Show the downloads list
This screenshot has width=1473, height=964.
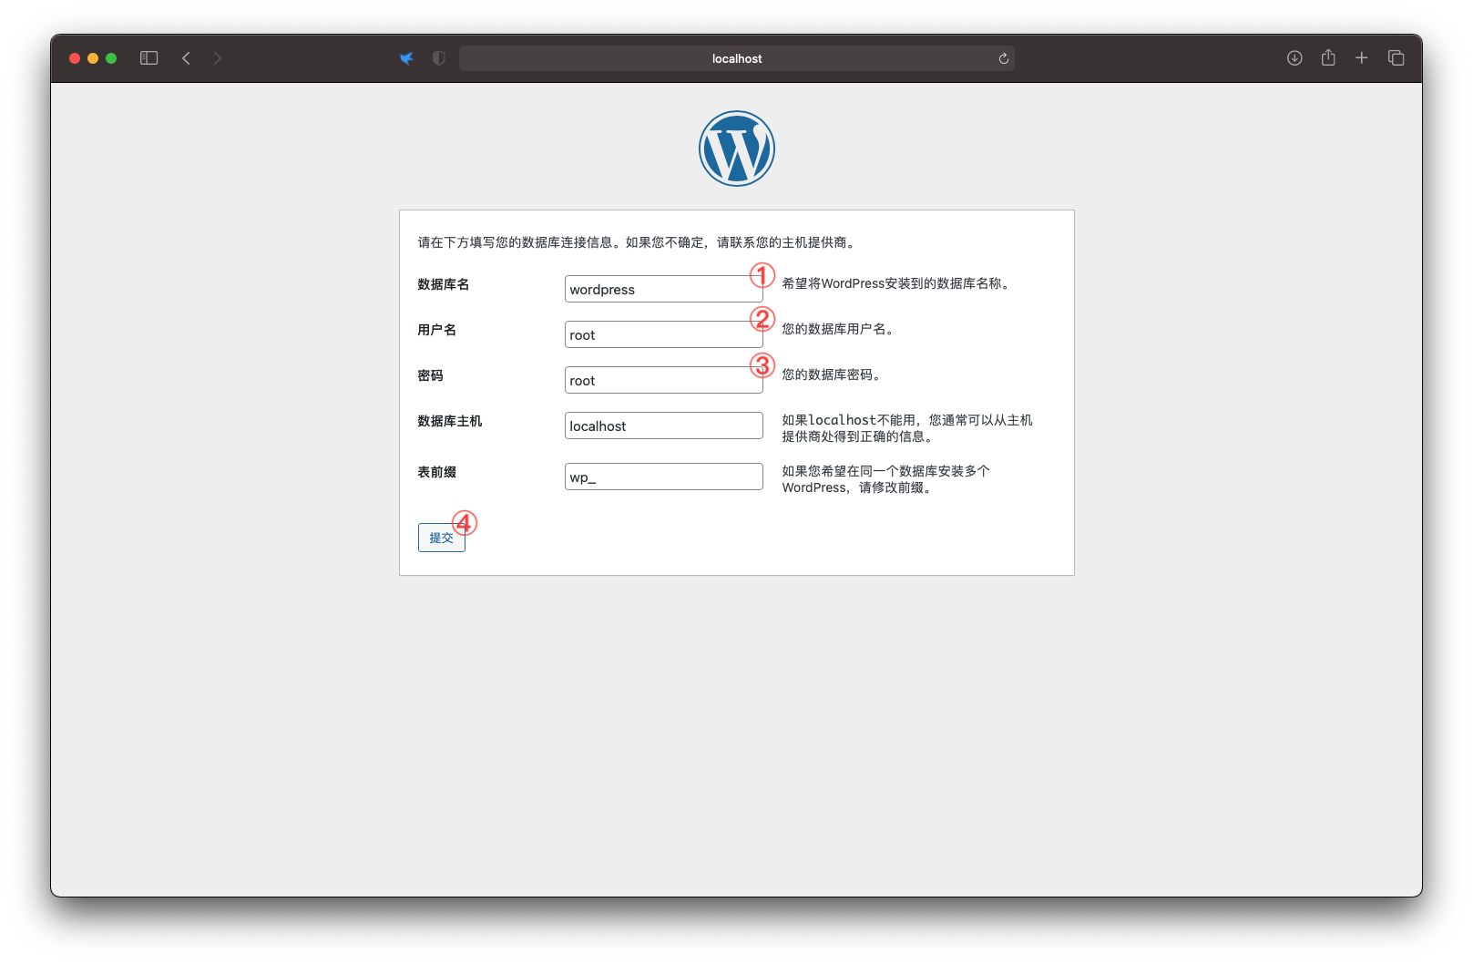(x=1294, y=58)
